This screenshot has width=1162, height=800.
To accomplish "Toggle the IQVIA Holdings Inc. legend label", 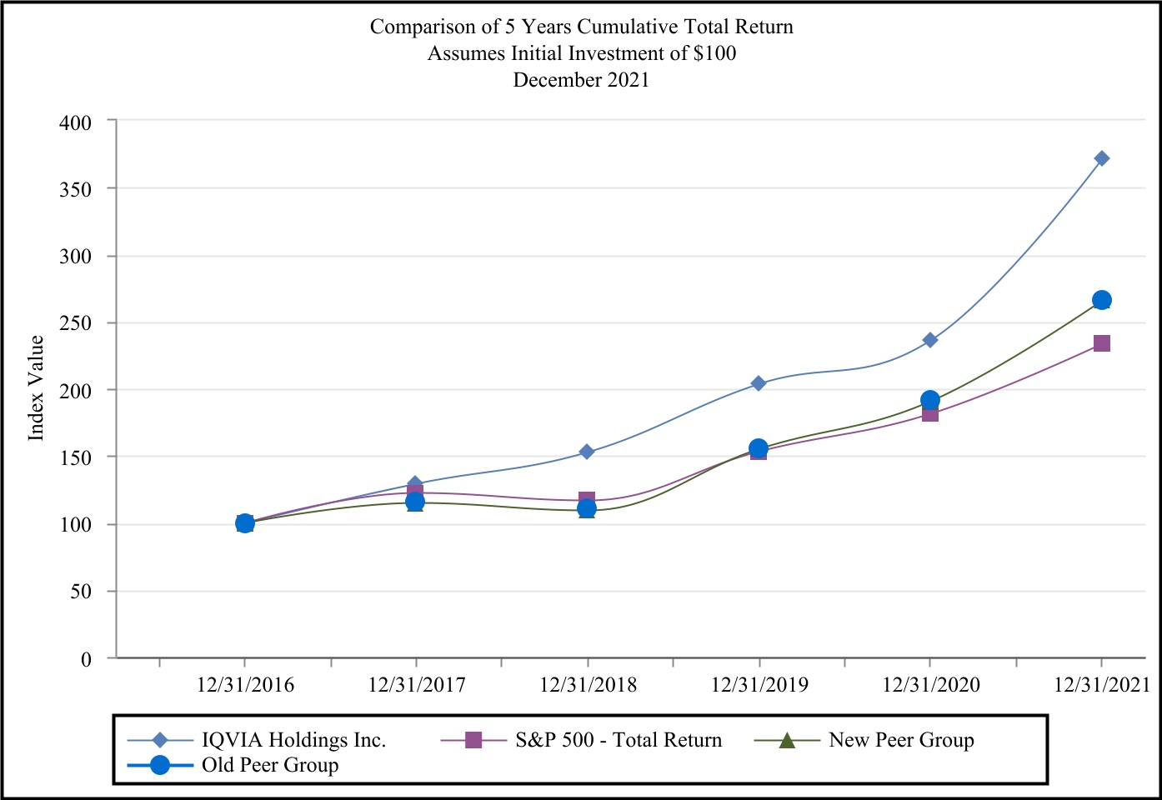I will [293, 740].
